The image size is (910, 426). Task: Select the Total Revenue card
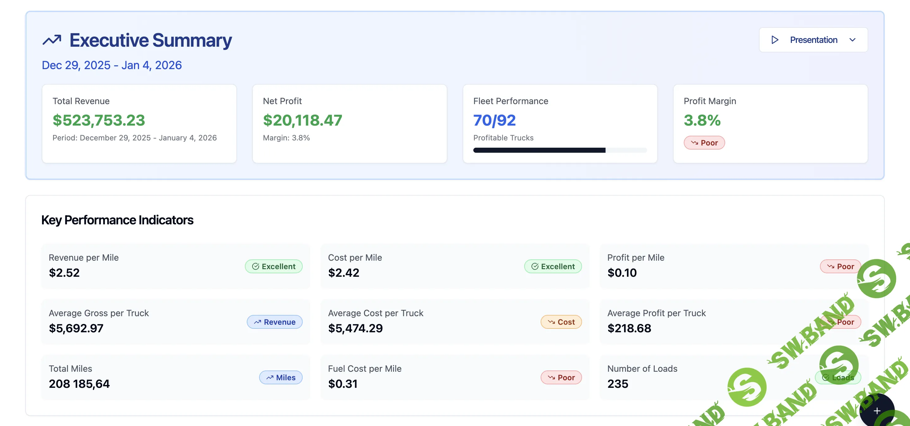(139, 123)
